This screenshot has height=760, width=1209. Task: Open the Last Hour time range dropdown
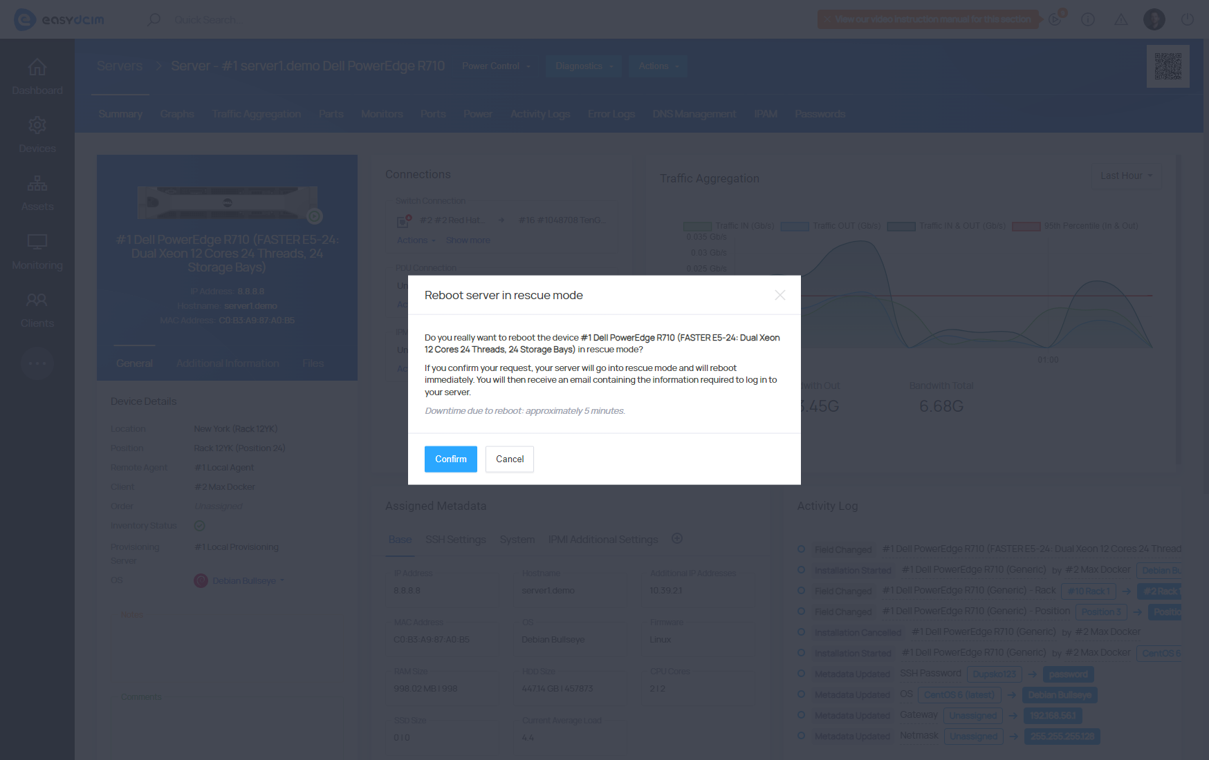1126,176
